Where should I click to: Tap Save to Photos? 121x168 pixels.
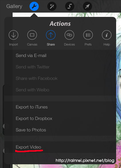(x=60, y=130)
